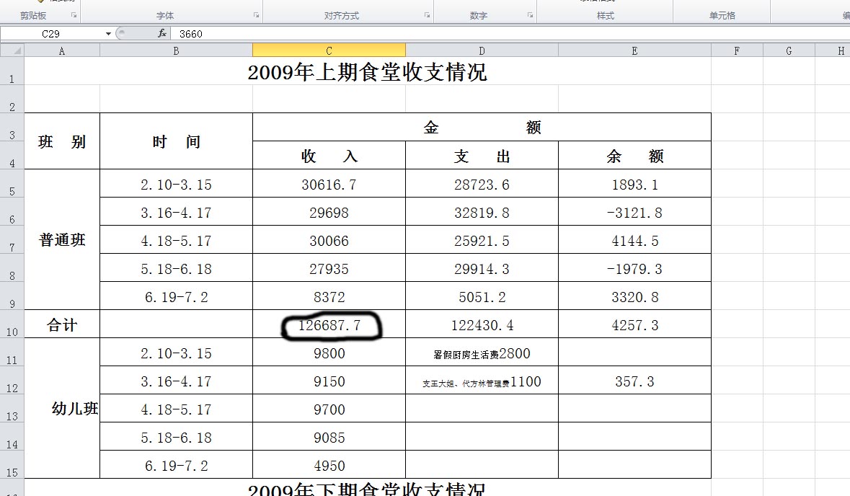
Task: Open the 对齐方式 group dialog launcher
Action: 427,15
